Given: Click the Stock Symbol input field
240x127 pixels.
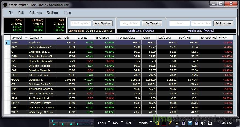Looking at the screenshot, I should (x=81, y=23).
